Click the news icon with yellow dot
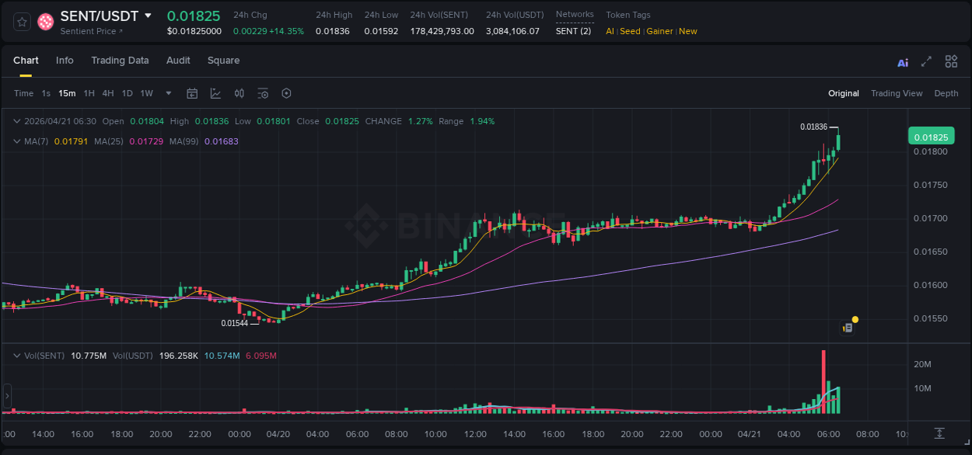Image resolution: width=972 pixels, height=455 pixels. tap(848, 327)
